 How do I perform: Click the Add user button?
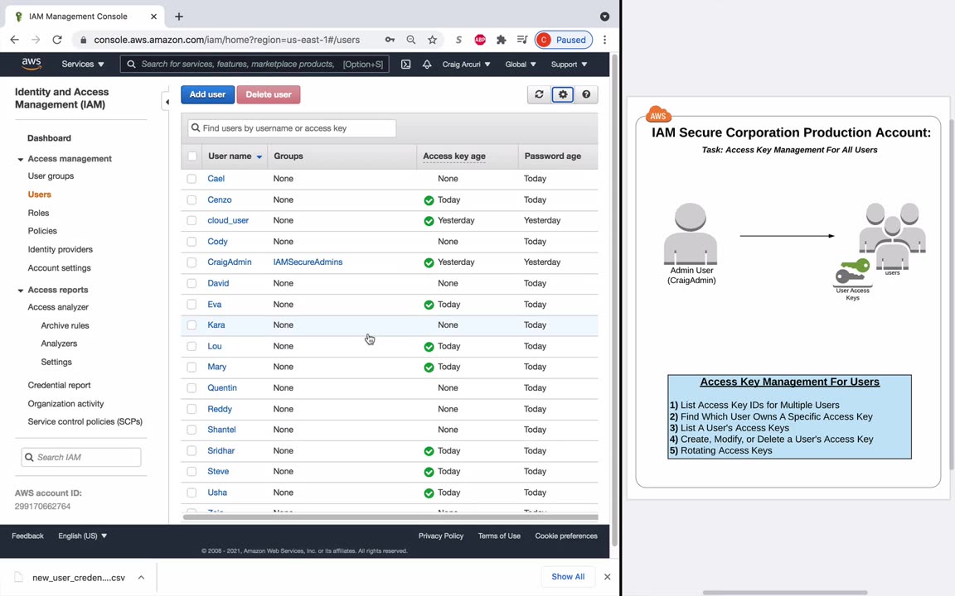click(x=207, y=94)
